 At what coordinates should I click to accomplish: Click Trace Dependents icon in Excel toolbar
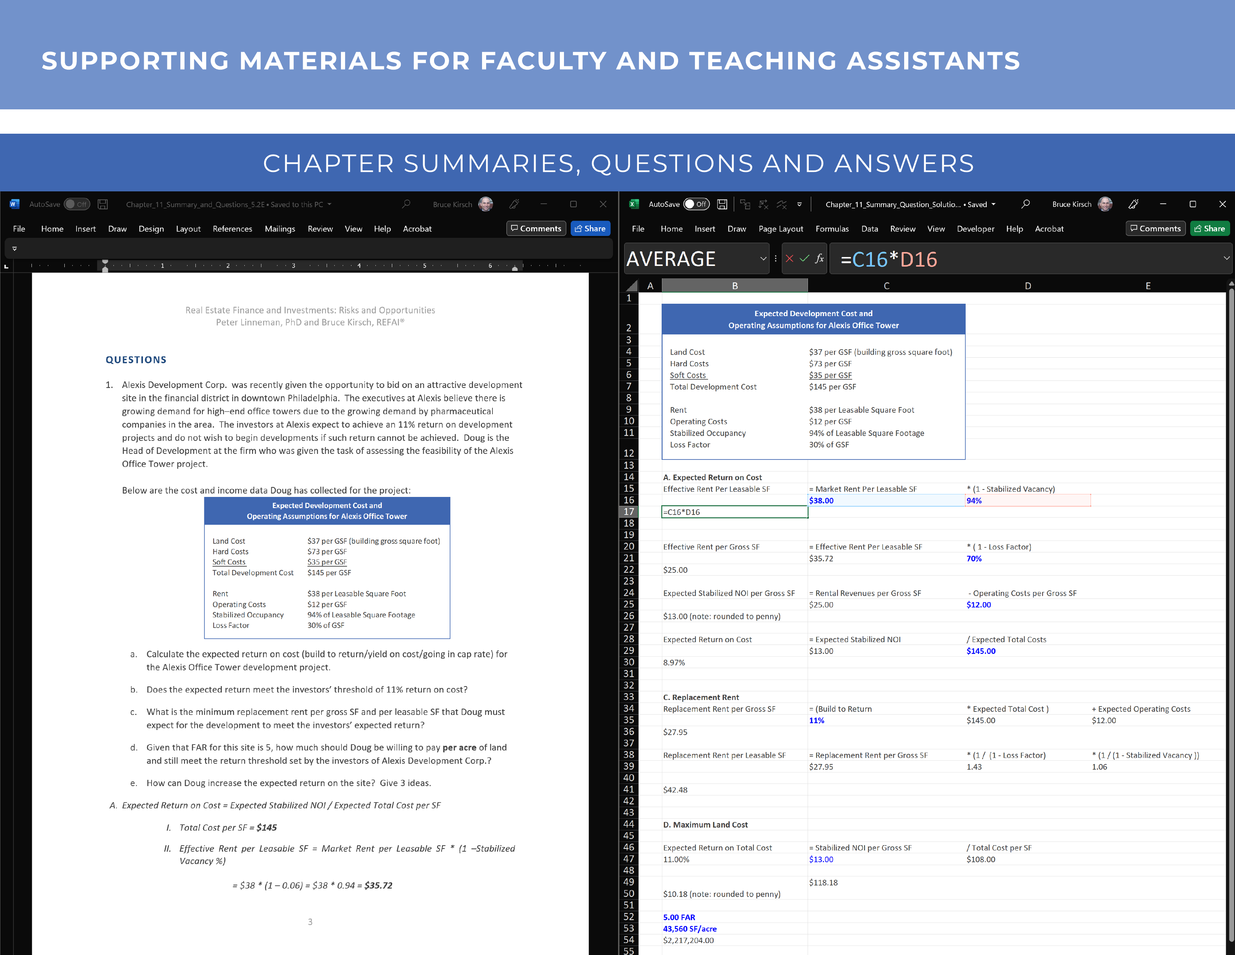pos(763,204)
